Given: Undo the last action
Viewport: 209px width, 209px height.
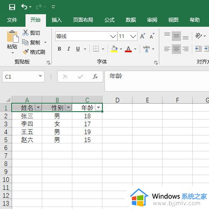Looking at the screenshot, I should (x=24, y=7).
